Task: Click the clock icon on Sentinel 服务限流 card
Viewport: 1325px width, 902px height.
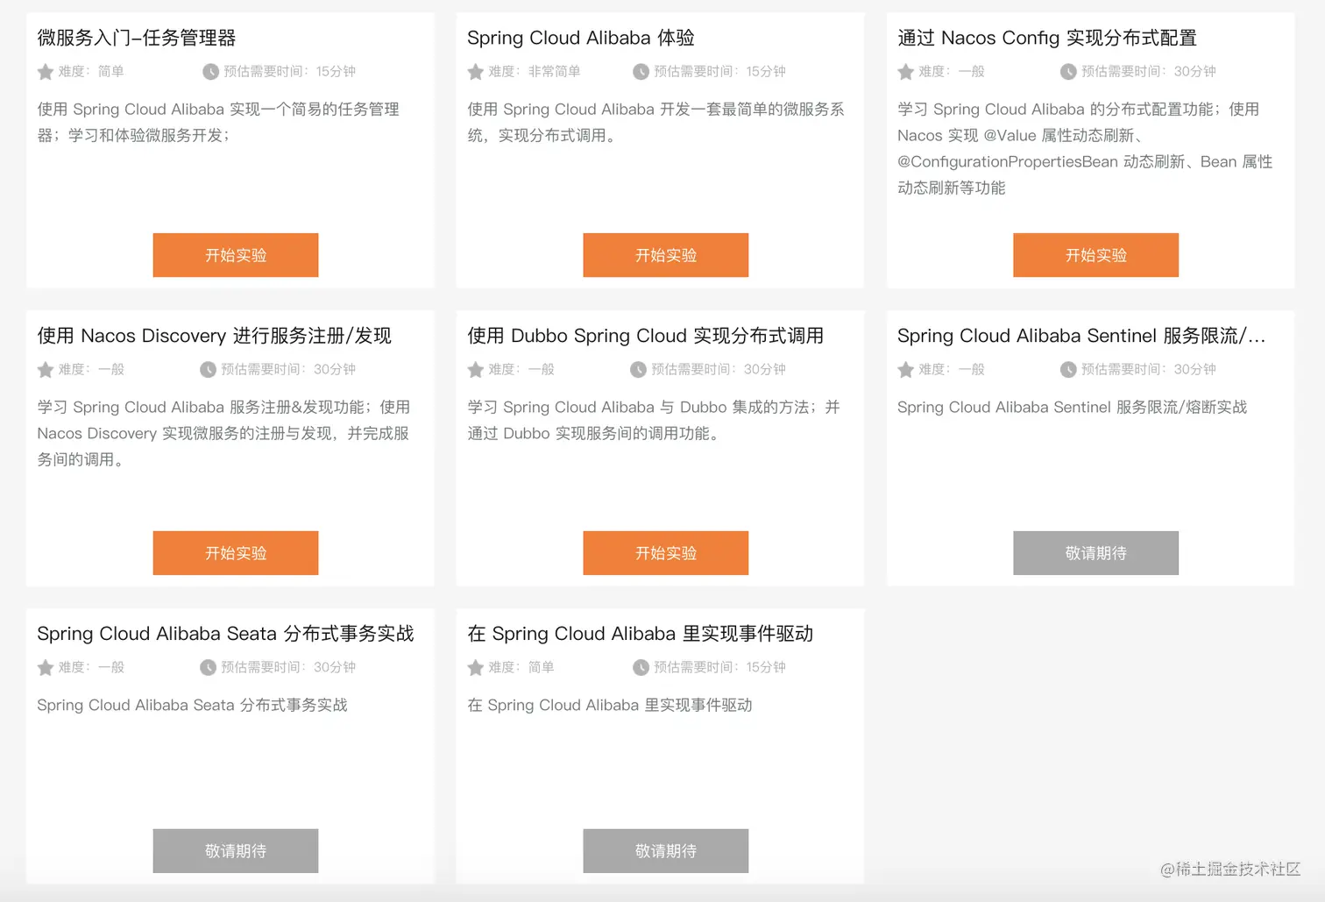Action: pos(1068,370)
